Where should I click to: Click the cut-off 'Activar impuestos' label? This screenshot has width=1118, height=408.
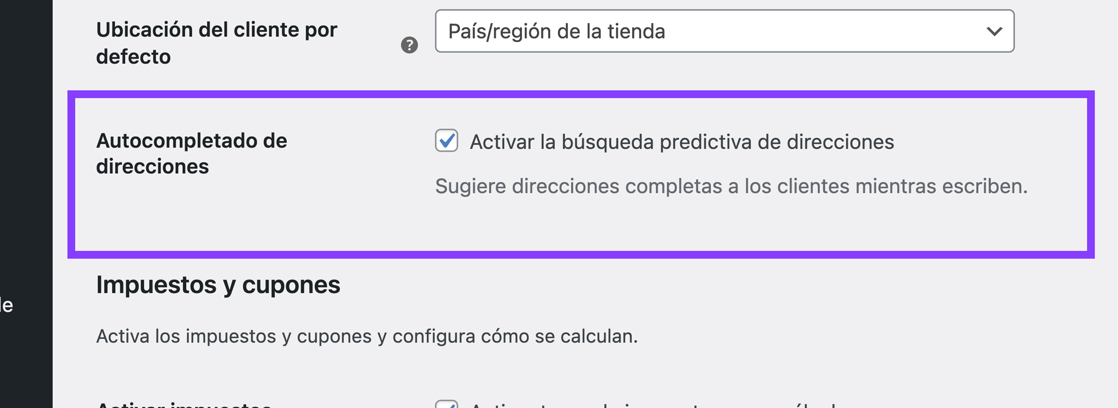pyautogui.click(x=184, y=404)
